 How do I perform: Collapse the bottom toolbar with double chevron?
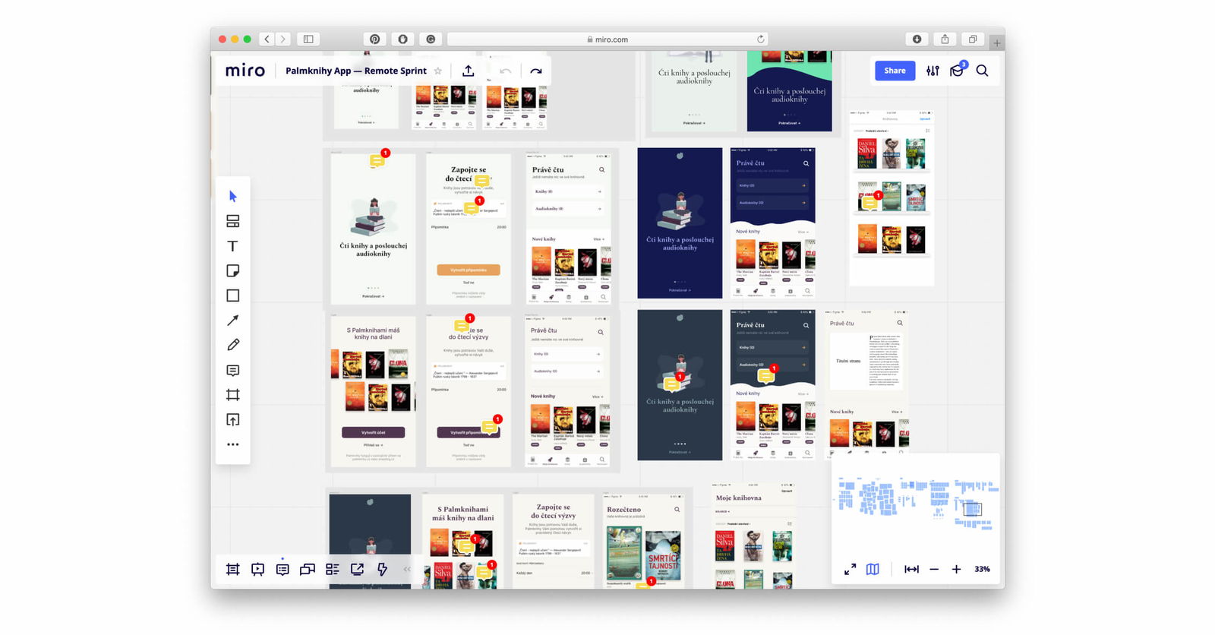pyautogui.click(x=407, y=569)
